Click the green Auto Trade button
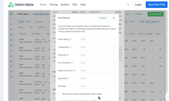 [156, 14]
